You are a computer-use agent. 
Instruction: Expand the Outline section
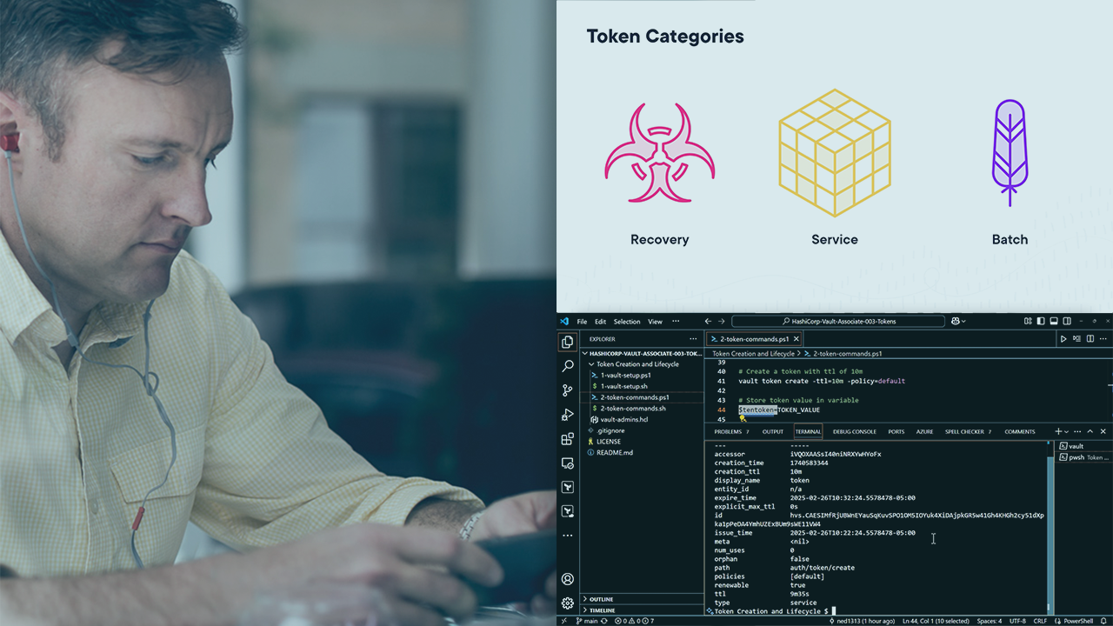[601, 599]
